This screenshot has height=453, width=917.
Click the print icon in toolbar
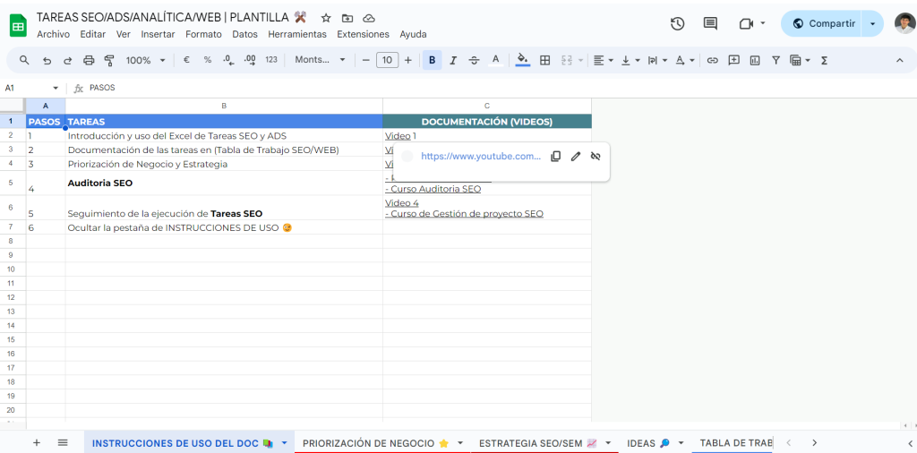[89, 60]
